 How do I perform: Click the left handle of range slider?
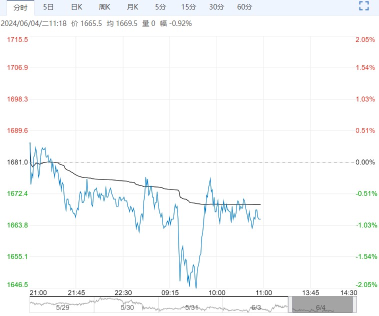[290, 304]
